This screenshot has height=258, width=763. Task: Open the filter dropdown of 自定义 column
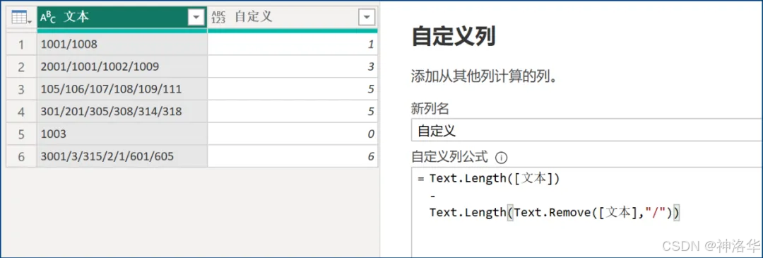(x=366, y=18)
